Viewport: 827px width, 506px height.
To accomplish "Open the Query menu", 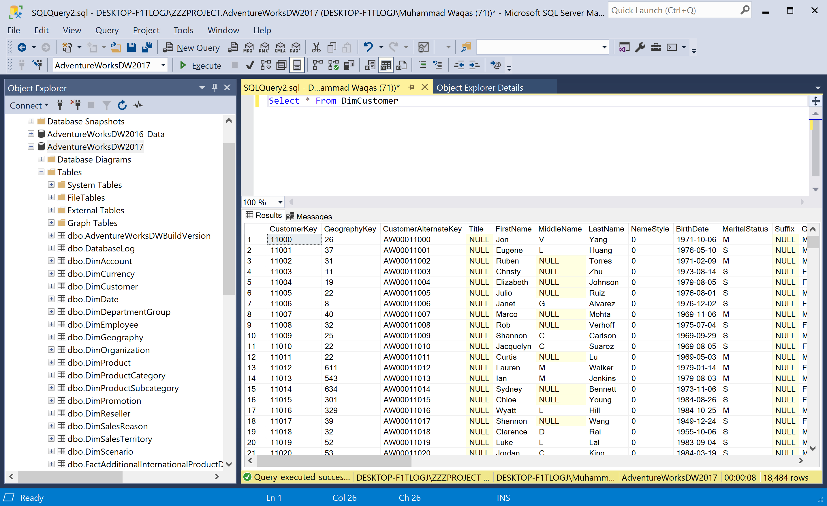I will point(107,30).
